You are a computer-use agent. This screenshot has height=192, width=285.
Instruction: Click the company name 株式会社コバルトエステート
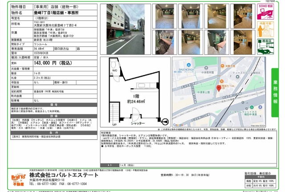coord(64,175)
